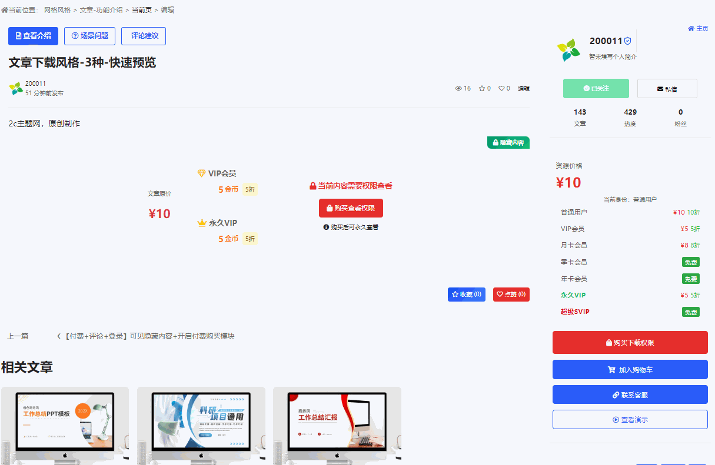The height and width of the screenshot is (465, 715).
Task: Click the 编辑 link by stats
Action: [524, 89]
